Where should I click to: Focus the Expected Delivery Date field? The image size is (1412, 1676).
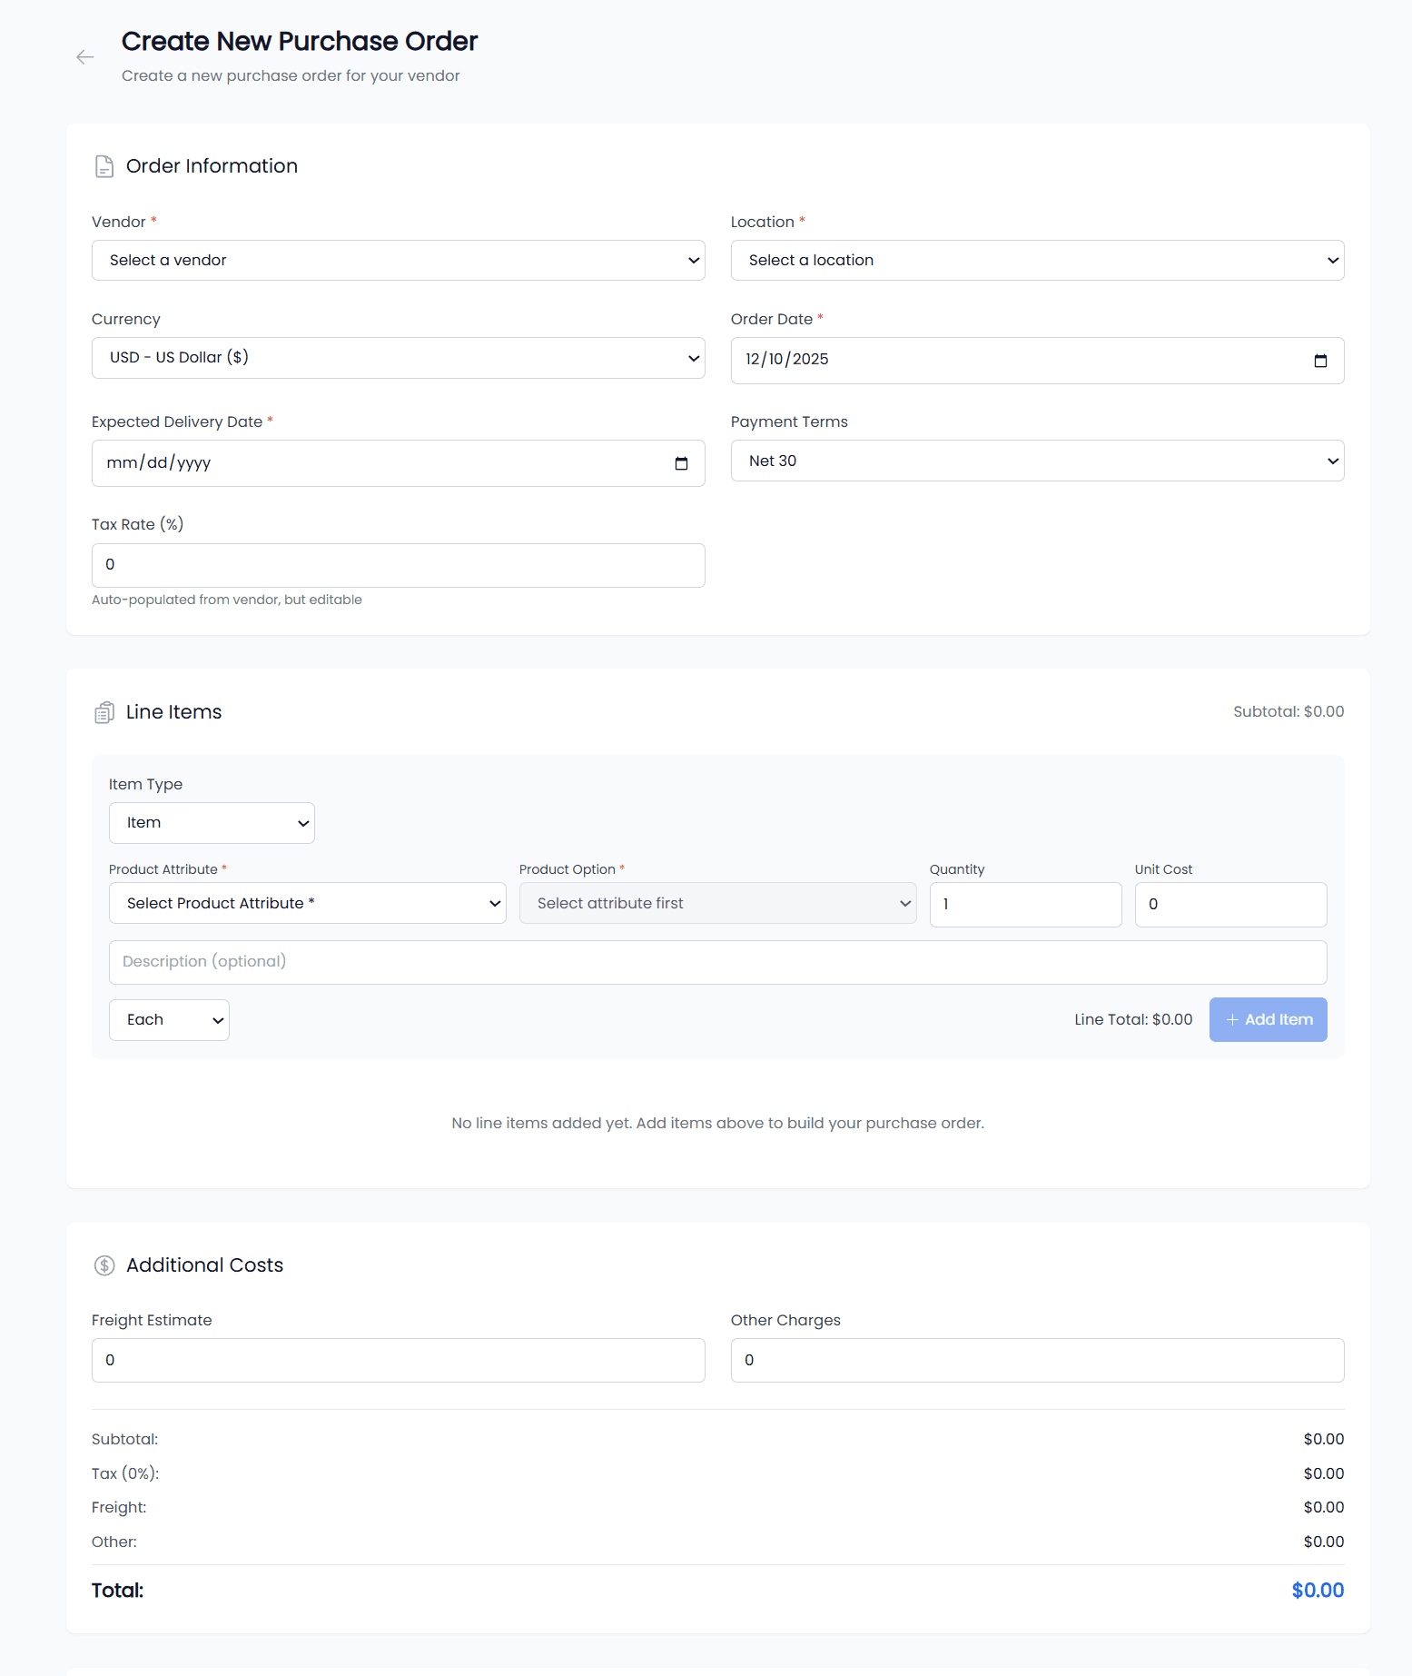point(399,463)
